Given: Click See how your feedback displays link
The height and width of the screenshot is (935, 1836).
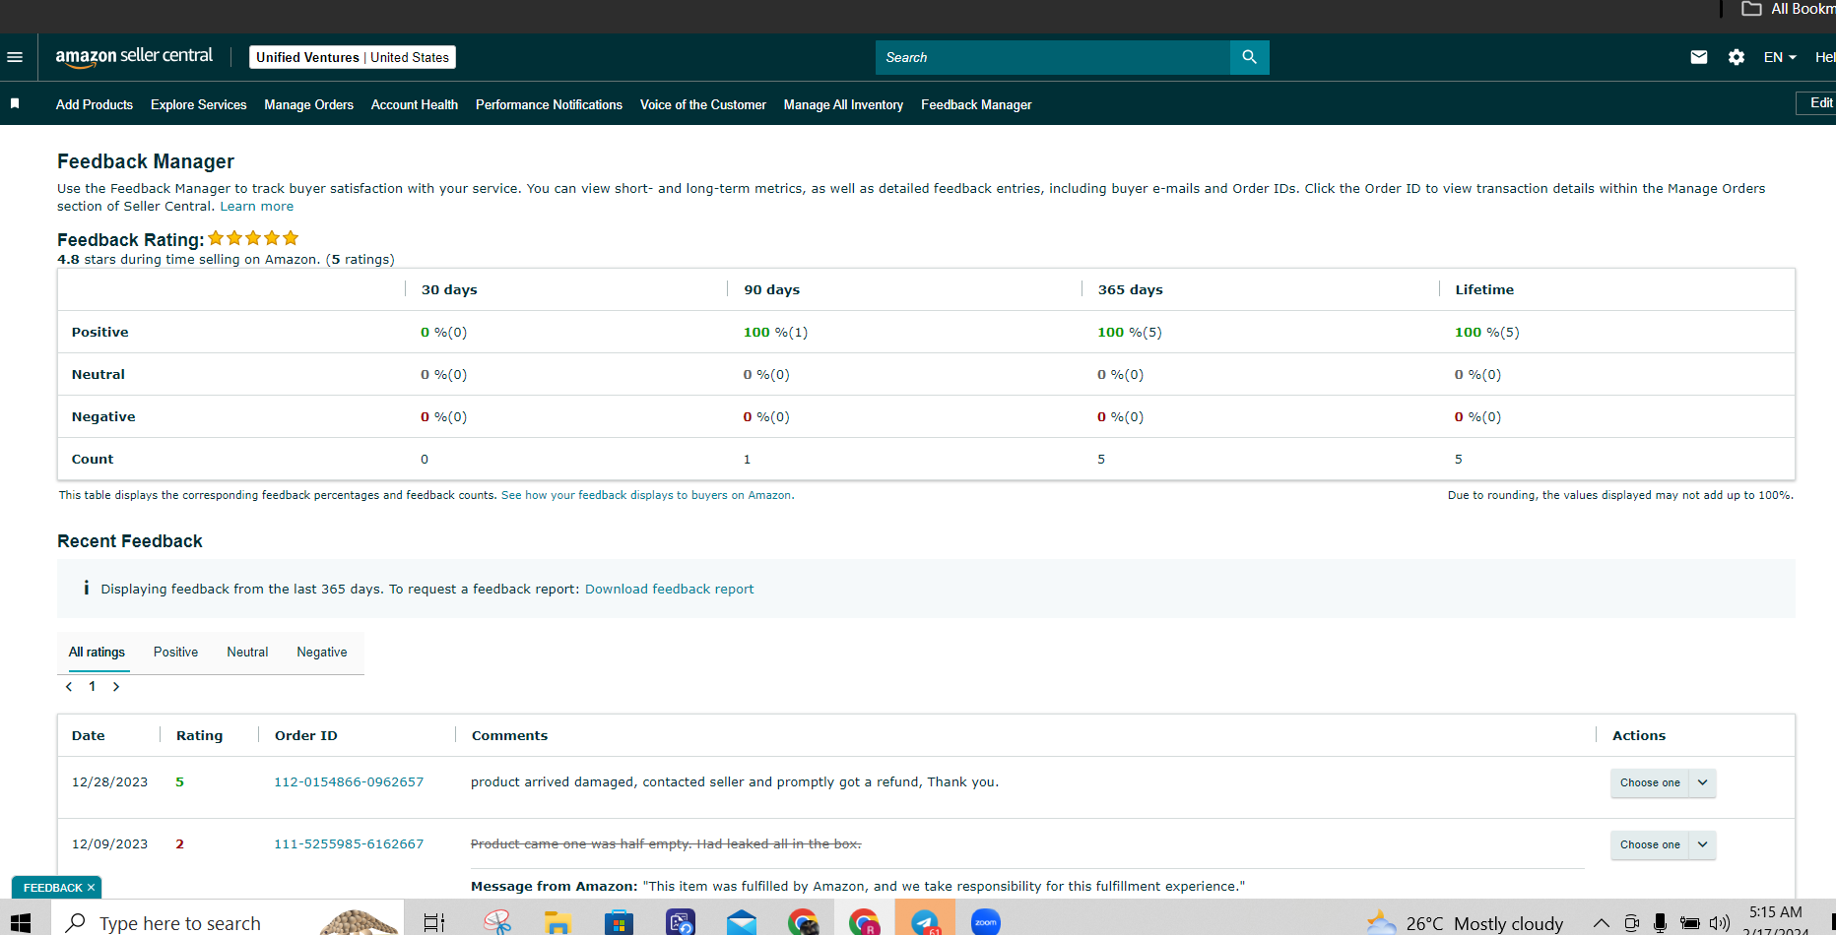Looking at the screenshot, I should (x=646, y=495).
